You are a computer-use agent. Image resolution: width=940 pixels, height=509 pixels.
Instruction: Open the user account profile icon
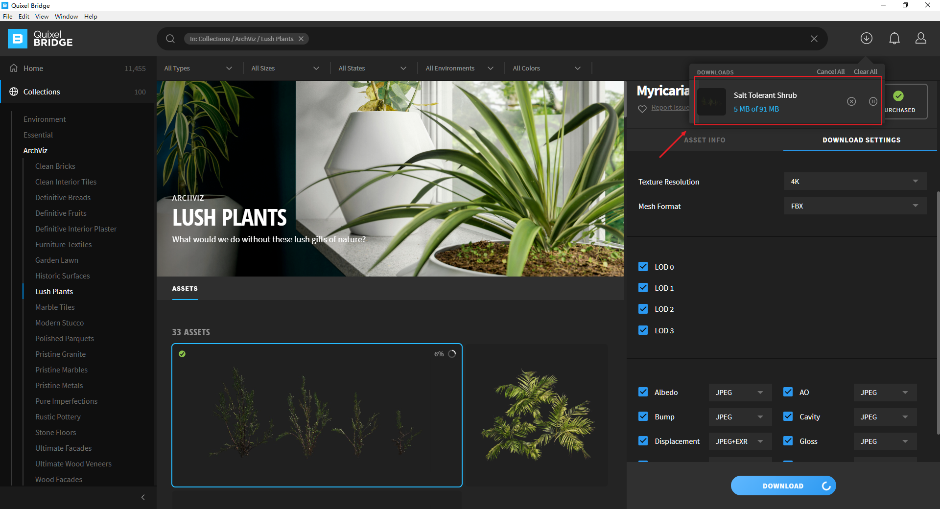(x=921, y=38)
